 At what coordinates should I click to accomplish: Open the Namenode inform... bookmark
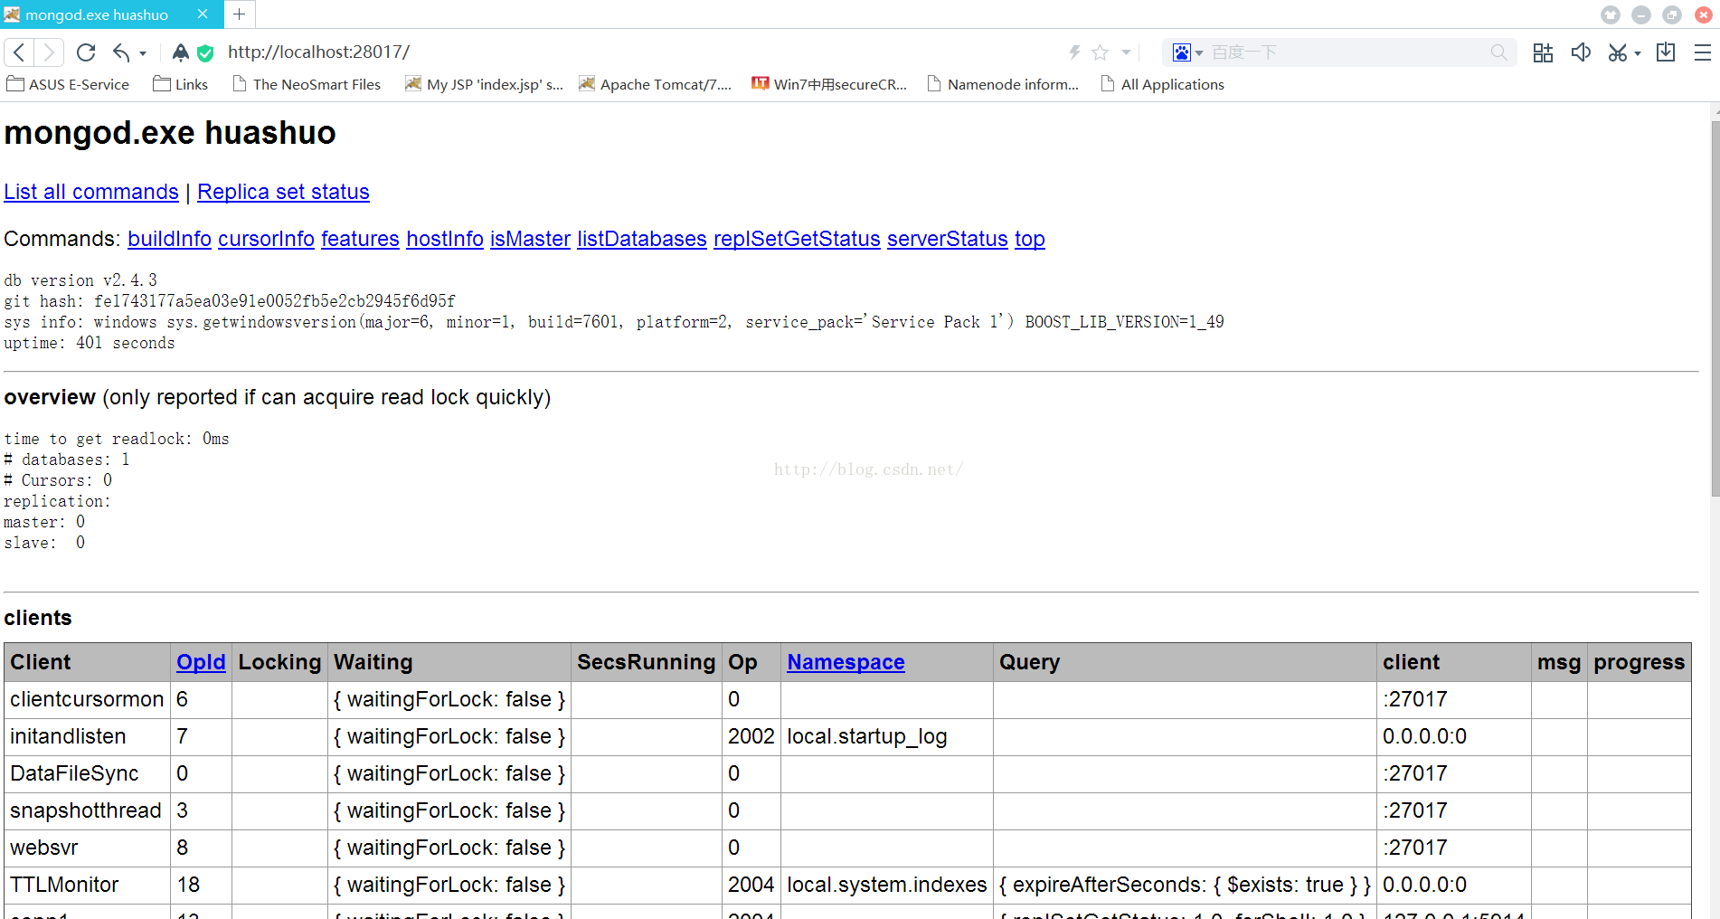click(1004, 84)
